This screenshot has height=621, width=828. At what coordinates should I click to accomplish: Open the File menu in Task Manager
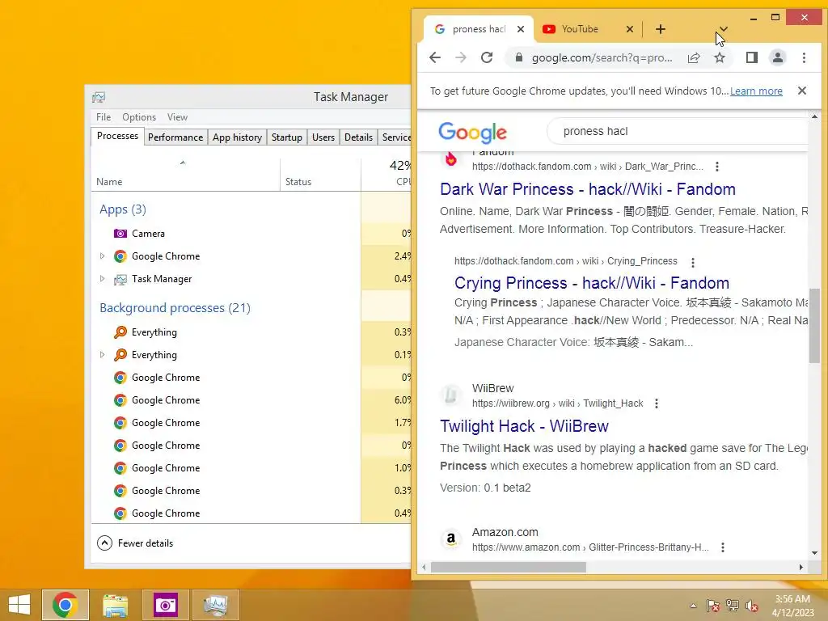(103, 117)
